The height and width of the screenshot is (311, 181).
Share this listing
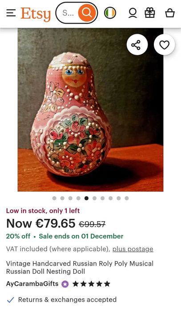pos(137,44)
